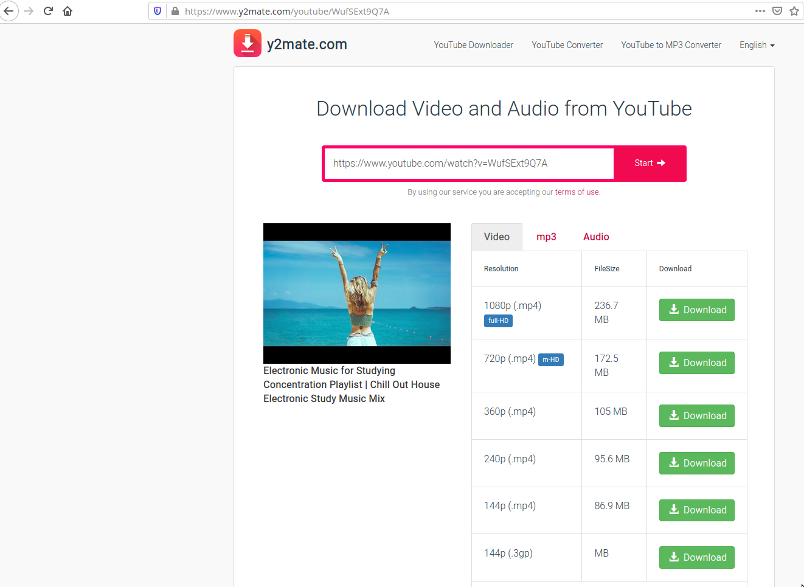Click the 144p (.mp4) resolution text
This screenshot has height=587, width=804.
click(x=510, y=506)
